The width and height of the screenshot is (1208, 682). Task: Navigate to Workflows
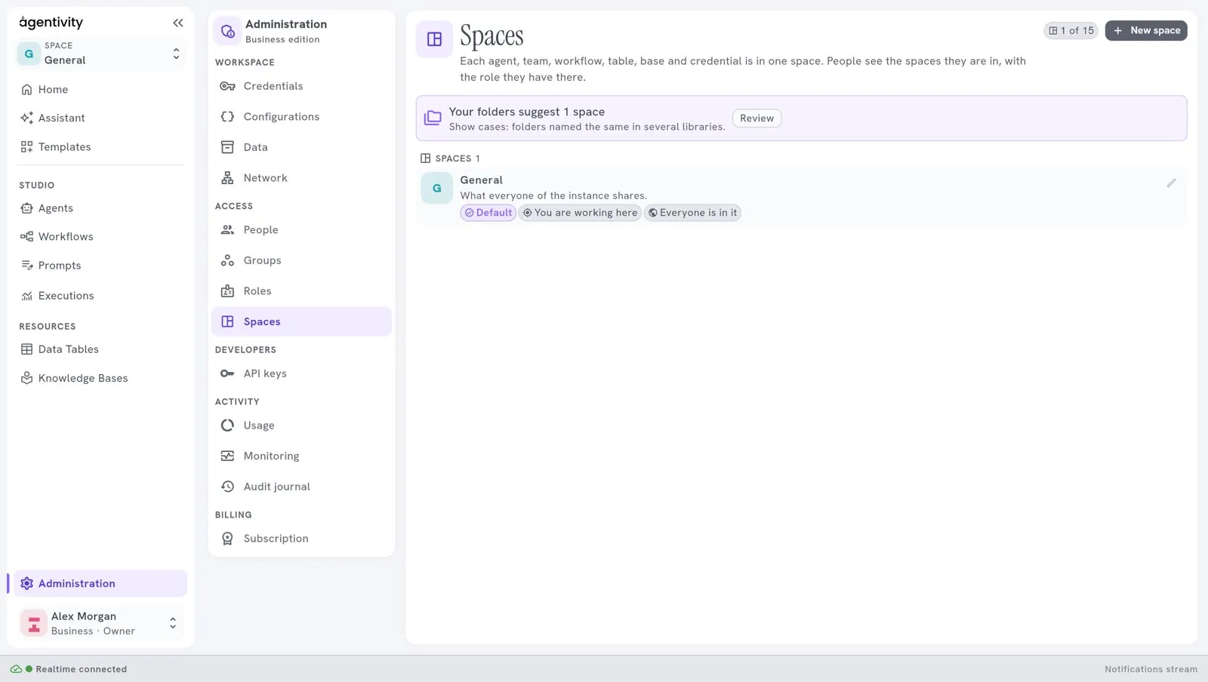[100, 236]
